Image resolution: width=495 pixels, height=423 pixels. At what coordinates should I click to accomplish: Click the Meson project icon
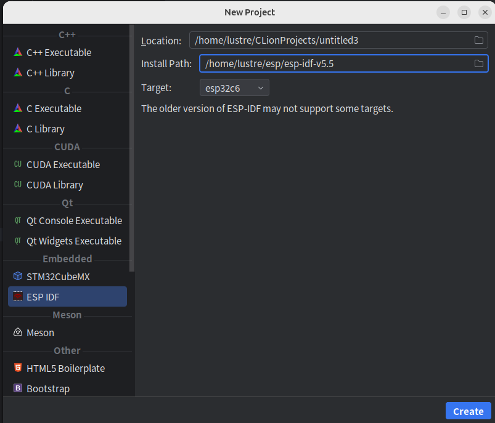pyautogui.click(x=18, y=332)
